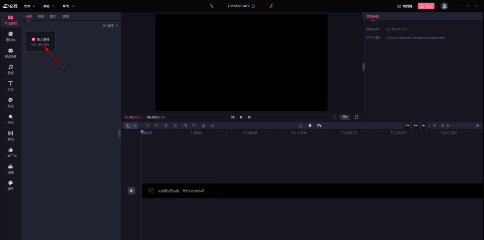Click the timeline zoom slider
Image resolution: width=484 pixels, height=240 pixels.
(460, 126)
